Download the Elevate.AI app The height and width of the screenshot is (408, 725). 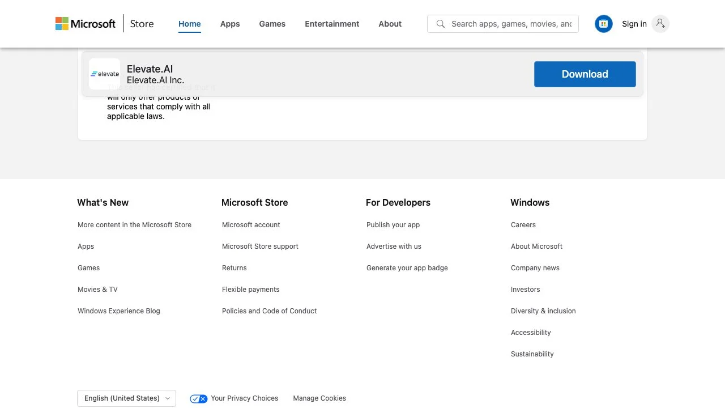(x=585, y=74)
